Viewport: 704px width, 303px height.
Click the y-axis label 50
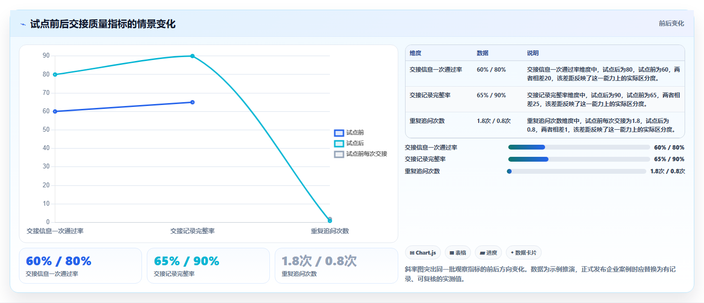pos(46,130)
